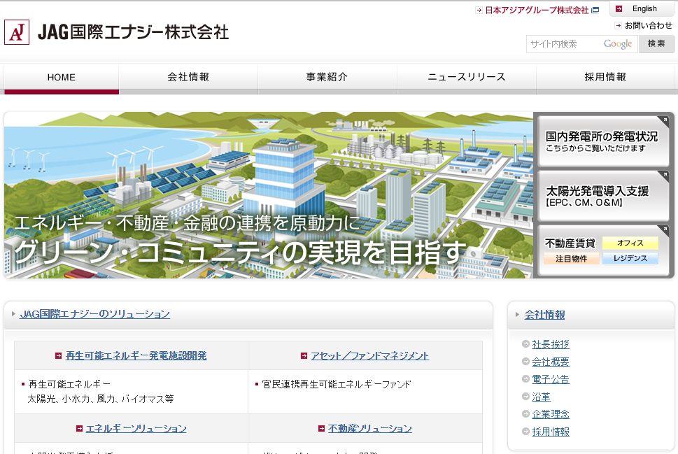Open the 企業理念 link
This screenshot has height=454, width=678.
[x=551, y=414]
